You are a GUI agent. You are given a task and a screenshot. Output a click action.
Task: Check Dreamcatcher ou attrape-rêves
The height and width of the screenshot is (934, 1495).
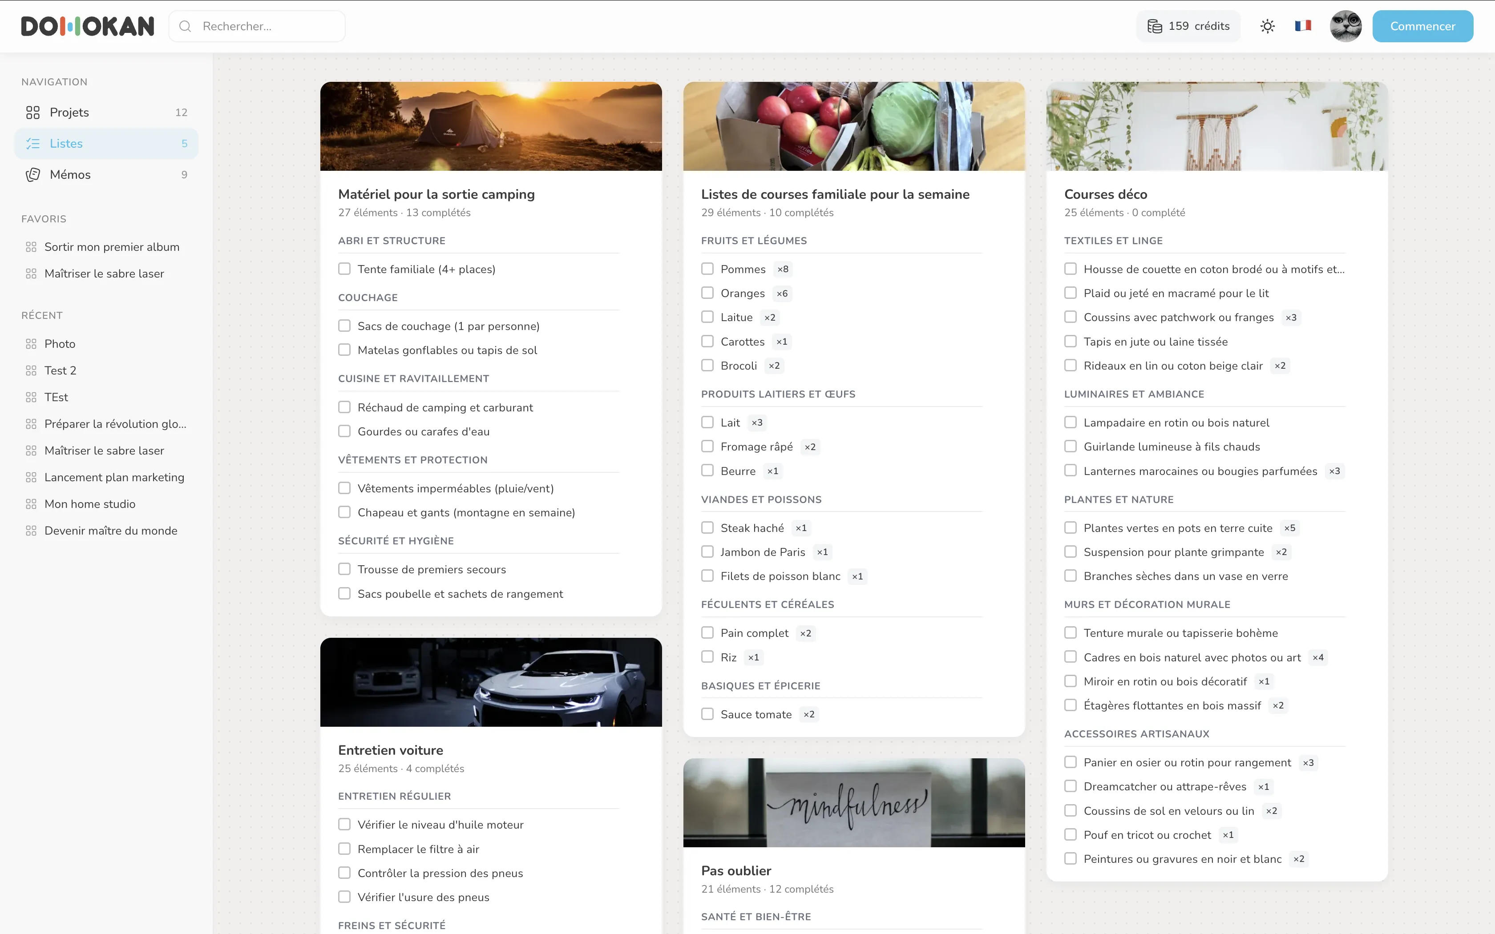(1071, 786)
